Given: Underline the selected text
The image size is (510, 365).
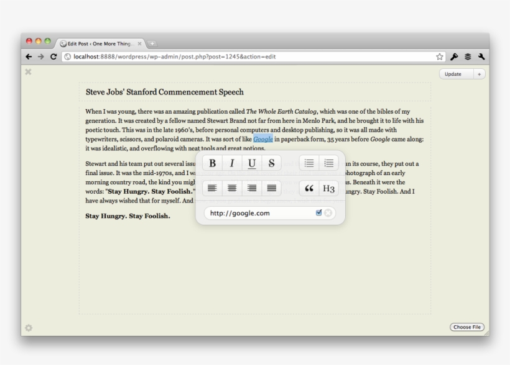Looking at the screenshot, I should coord(252,163).
